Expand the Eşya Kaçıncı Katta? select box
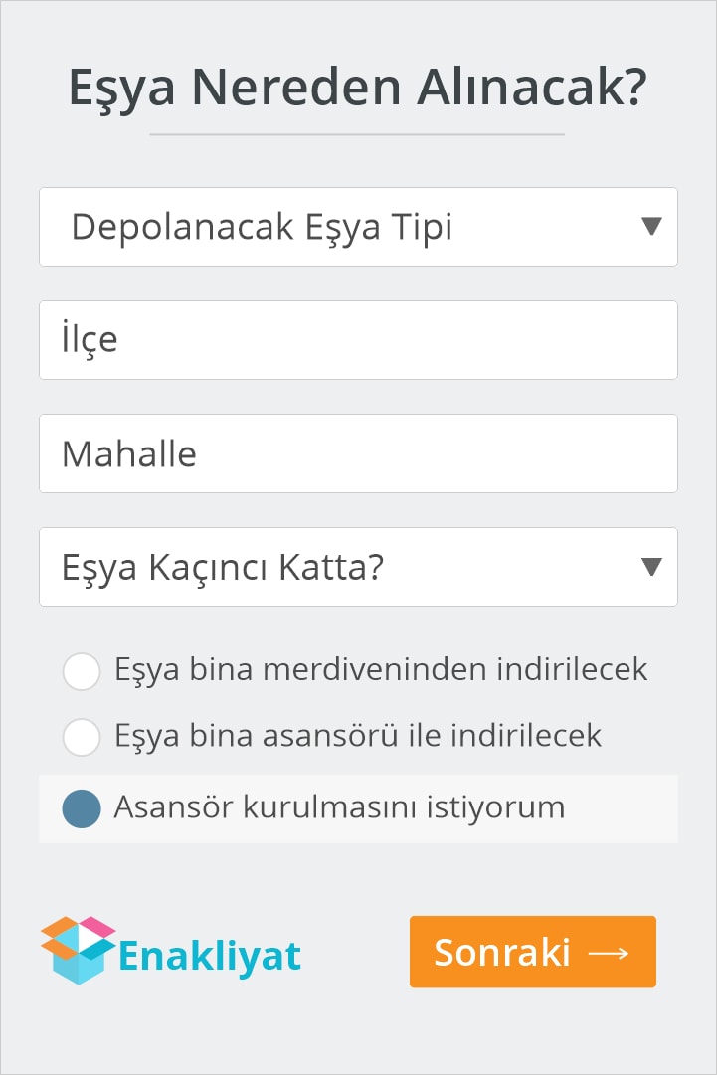 click(358, 567)
